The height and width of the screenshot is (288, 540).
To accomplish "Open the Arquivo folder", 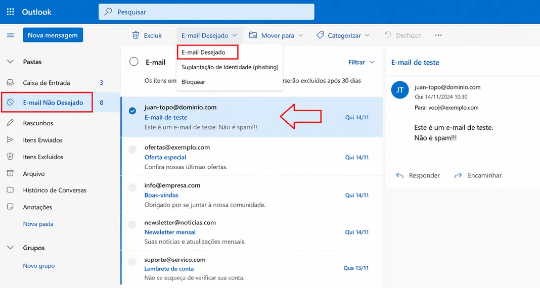I will [x=34, y=174].
